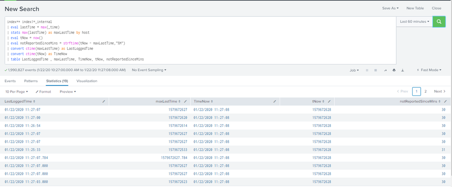Click the New Table button
This screenshot has height=187, width=452.
point(415,8)
